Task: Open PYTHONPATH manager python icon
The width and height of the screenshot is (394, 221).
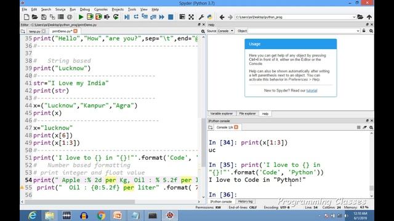Action: (x=210, y=17)
